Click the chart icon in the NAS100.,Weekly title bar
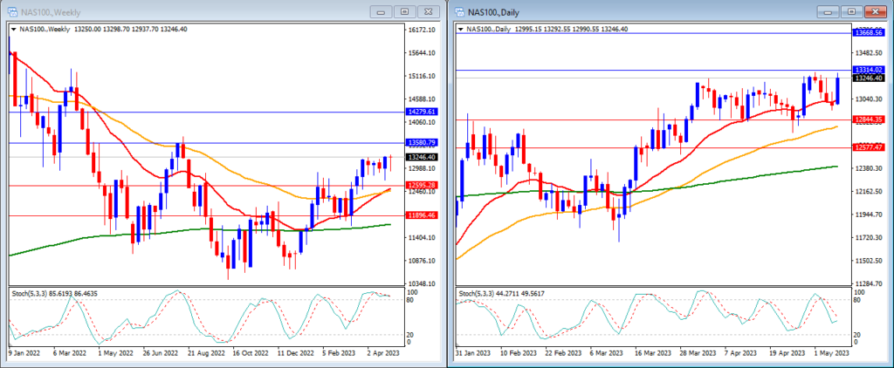This screenshot has height=368, width=894. coord(12,12)
